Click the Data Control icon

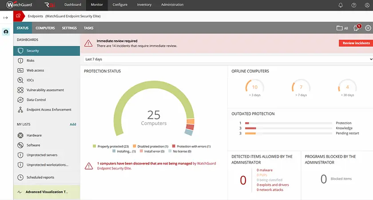point(20,100)
